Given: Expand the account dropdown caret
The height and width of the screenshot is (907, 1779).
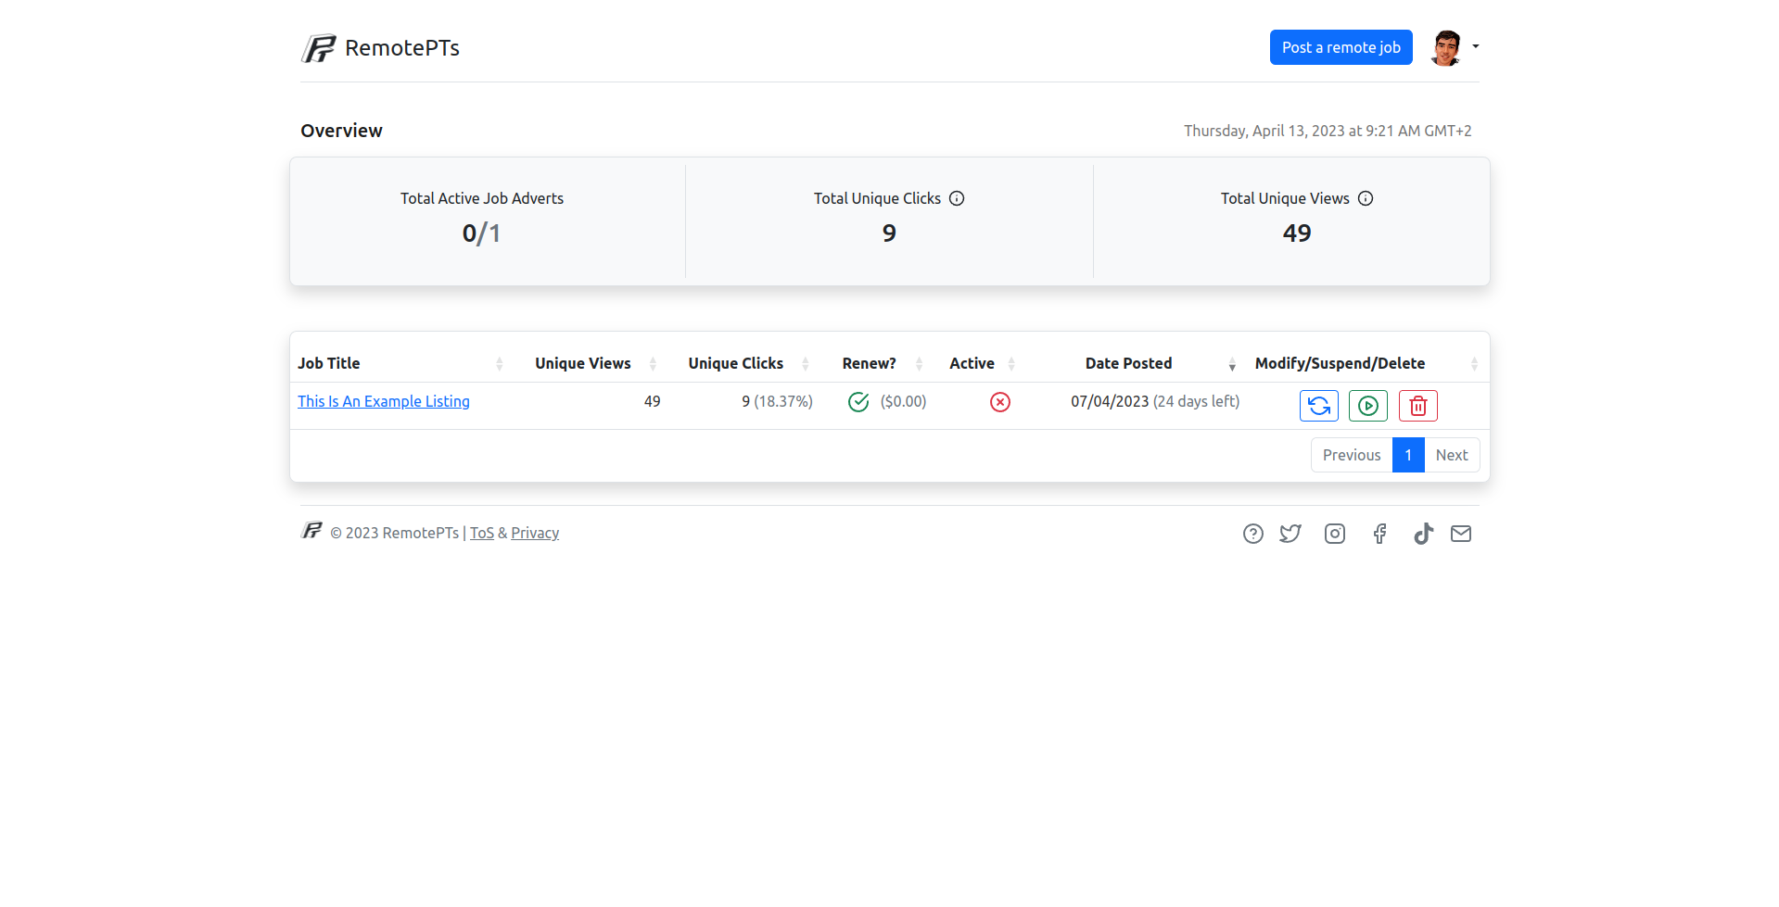Looking at the screenshot, I should (x=1476, y=46).
